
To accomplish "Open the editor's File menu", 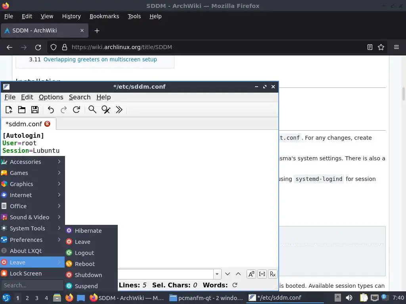I will pyautogui.click(x=10, y=97).
